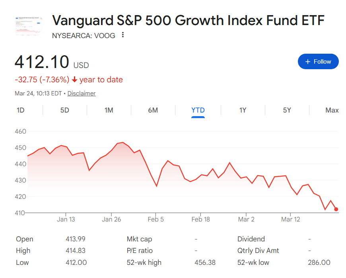Click the YTD range tab
The image size is (346, 278).
click(198, 110)
